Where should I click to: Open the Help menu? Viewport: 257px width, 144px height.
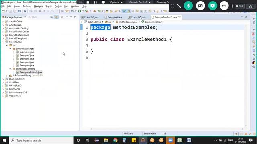[x=84, y=6]
